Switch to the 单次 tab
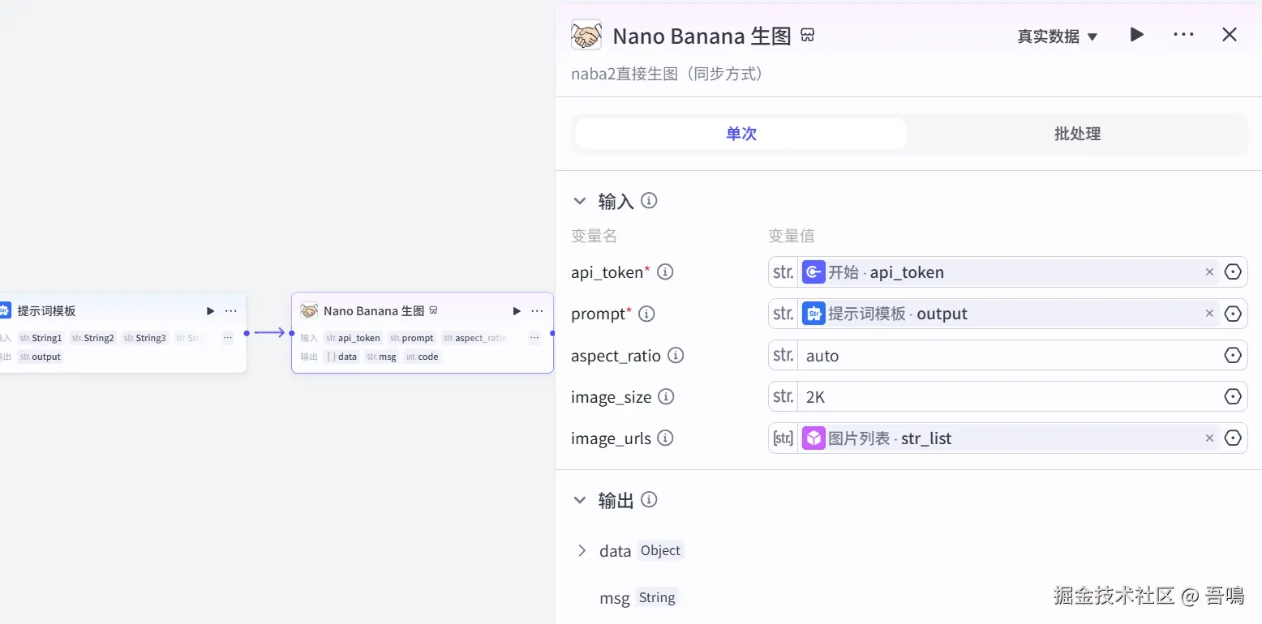1262x624 pixels. [x=741, y=134]
